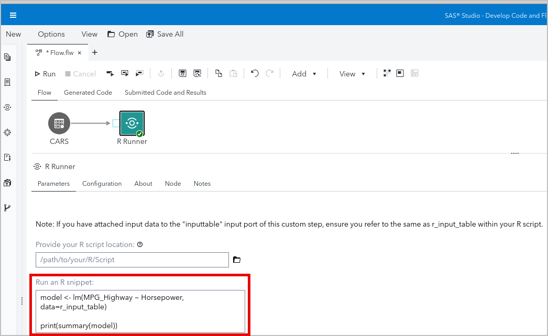Switch to the Generated Code tab
Image resolution: width=548 pixels, height=336 pixels.
87,92
